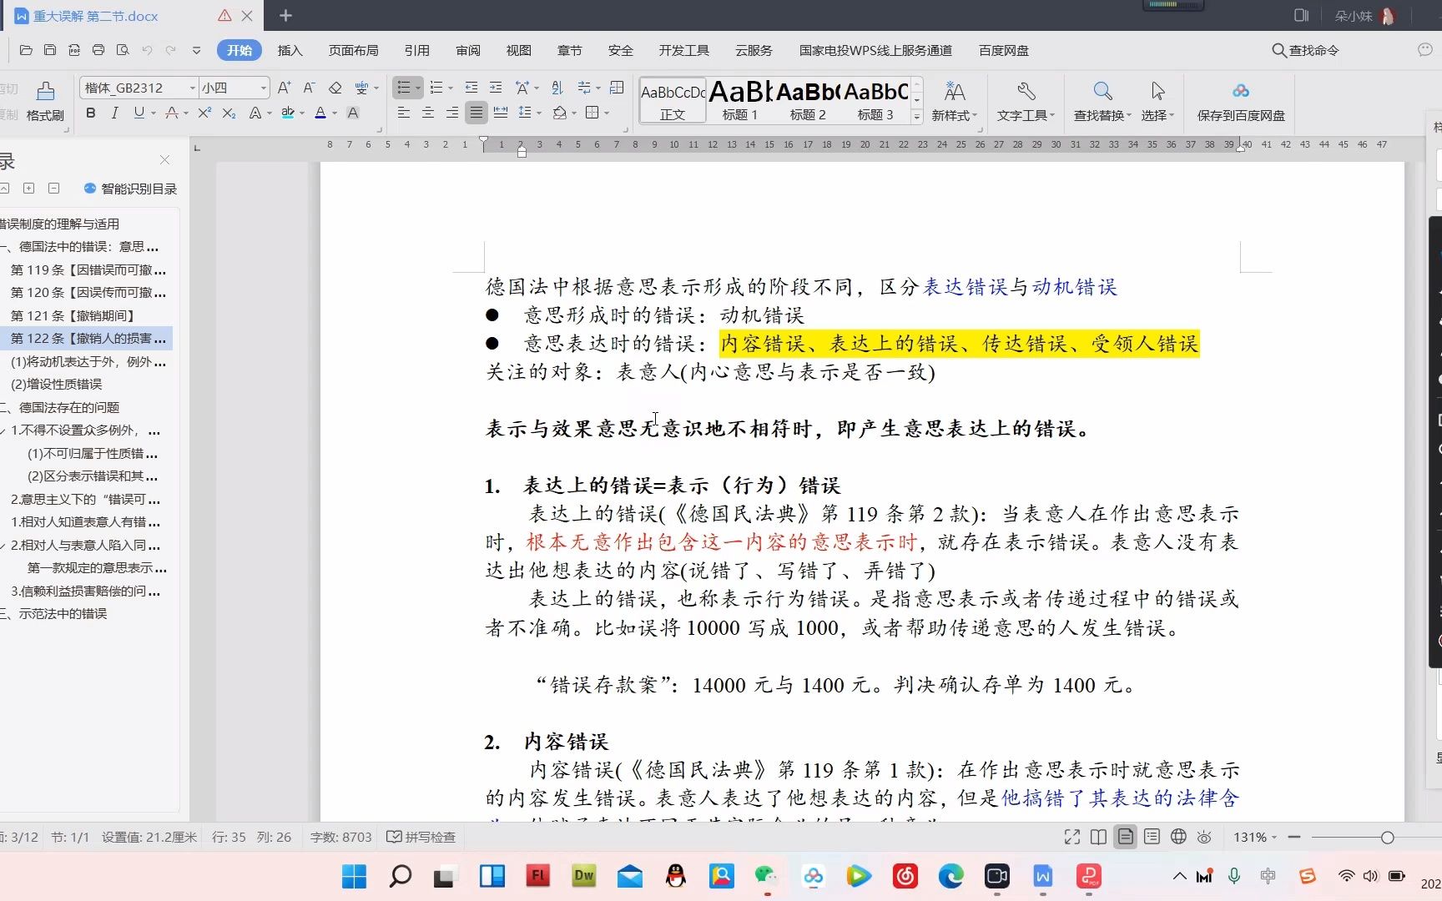1442x901 pixels.
Task: Apply distributed alignment
Action: pos(501,113)
